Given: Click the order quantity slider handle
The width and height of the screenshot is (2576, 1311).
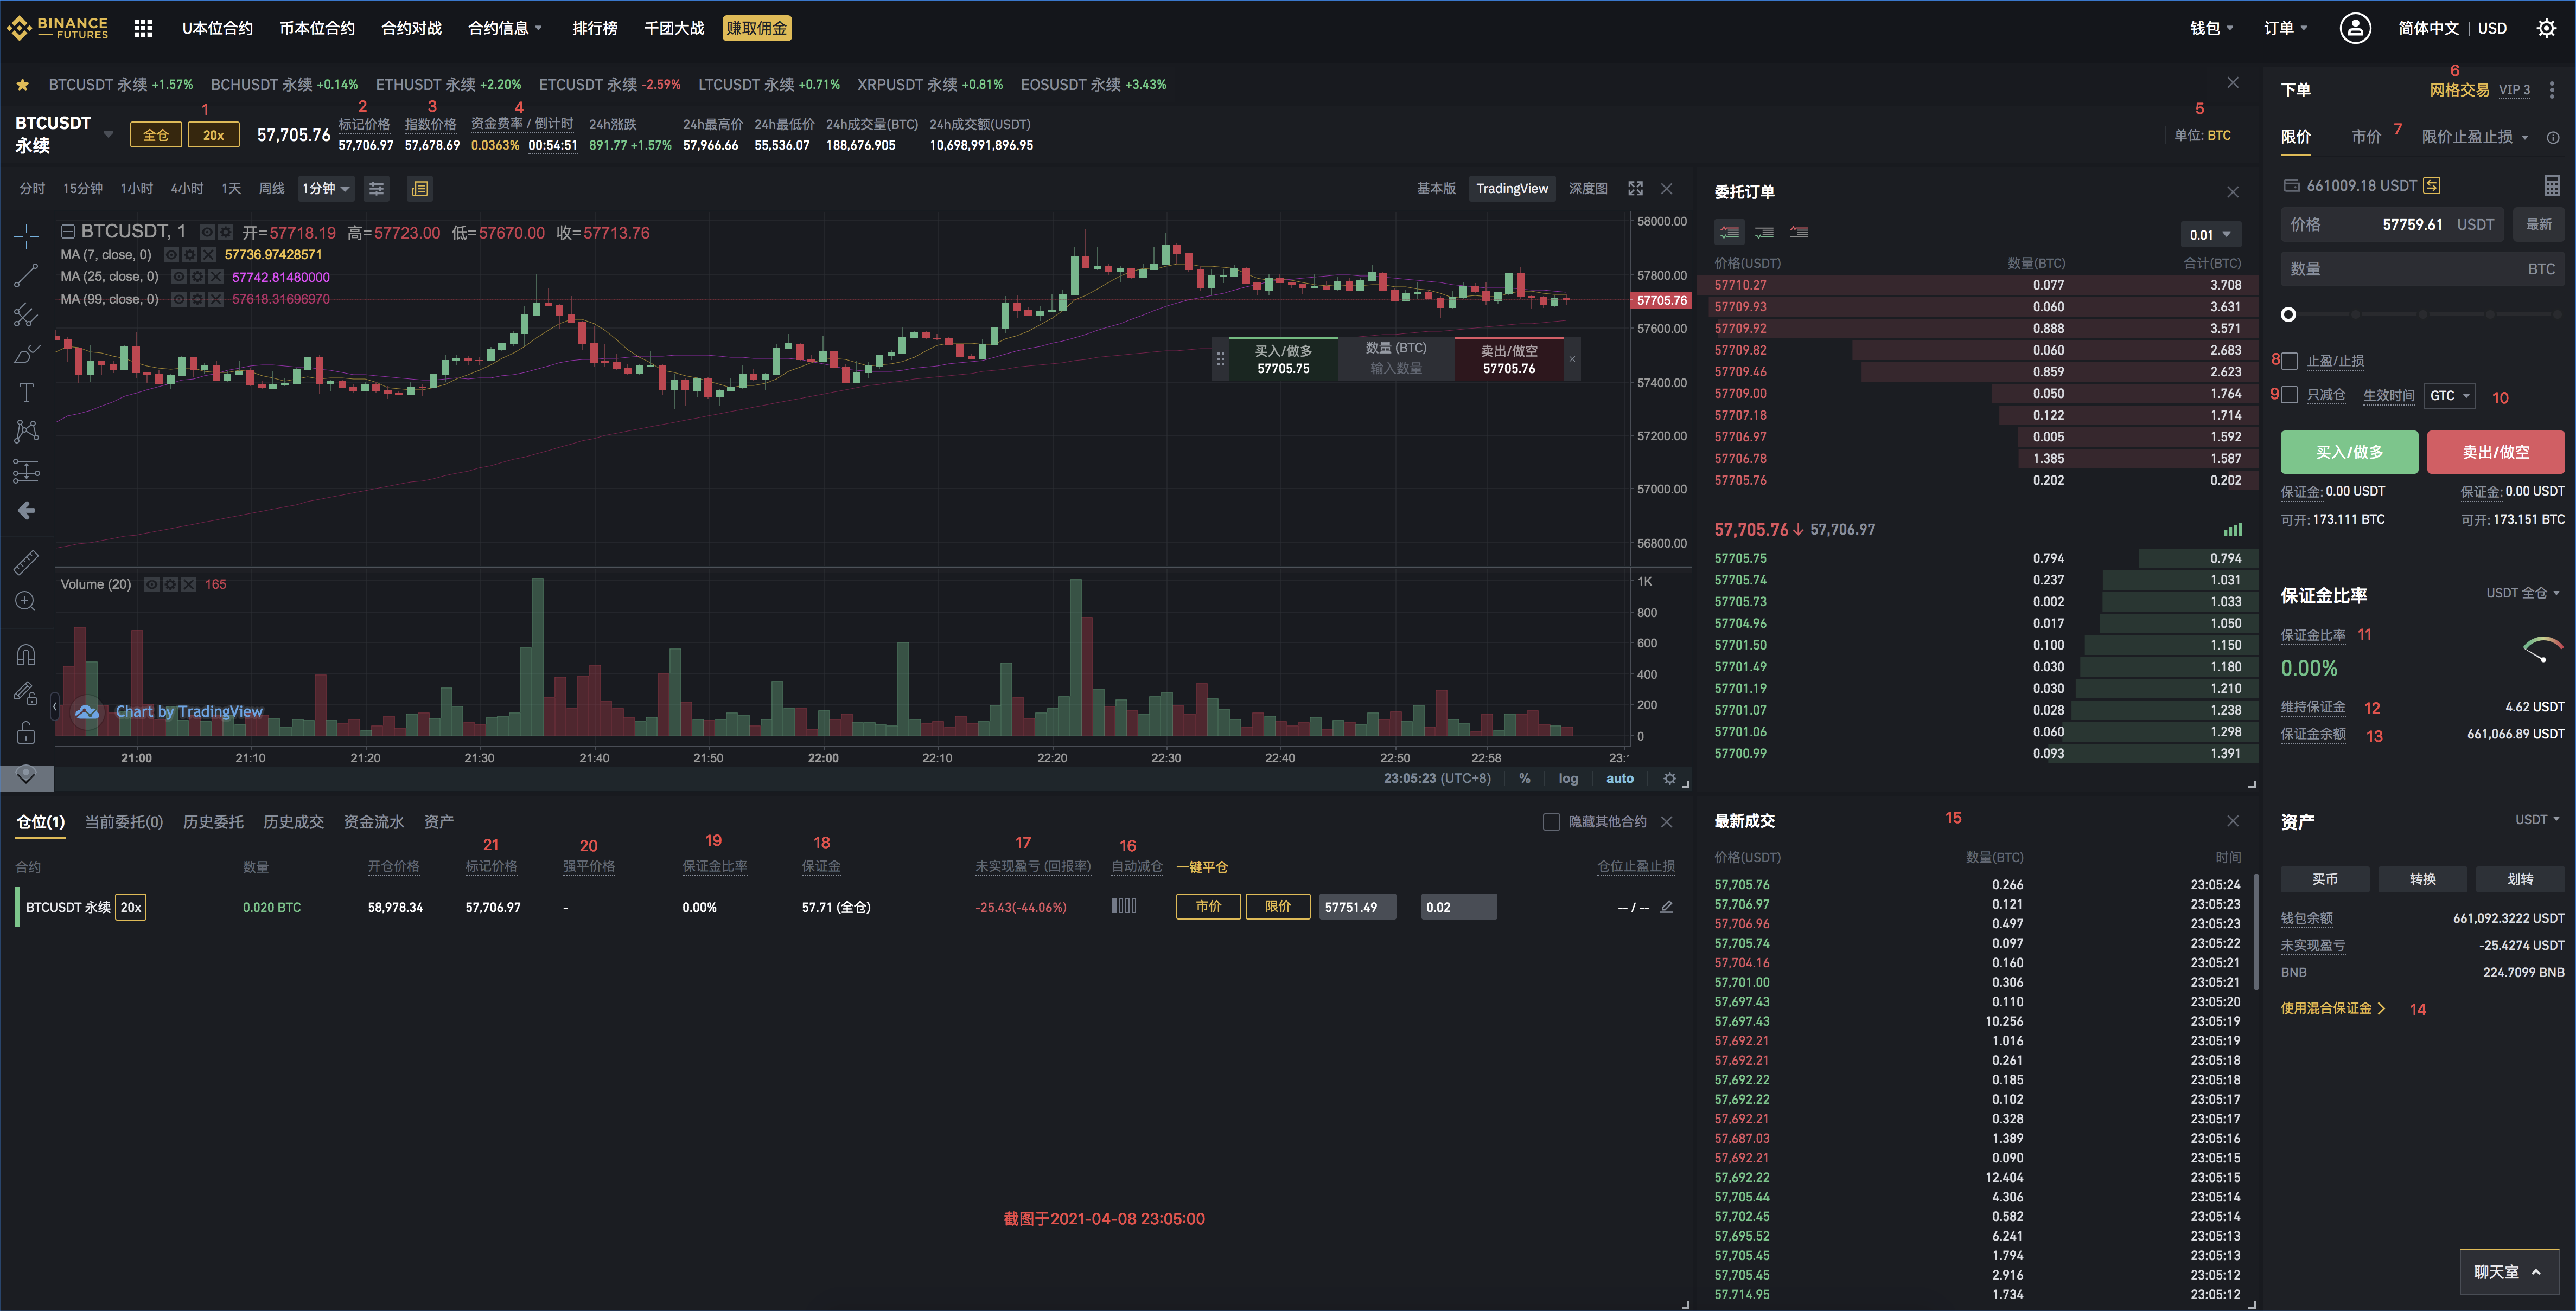Looking at the screenshot, I should [2288, 315].
